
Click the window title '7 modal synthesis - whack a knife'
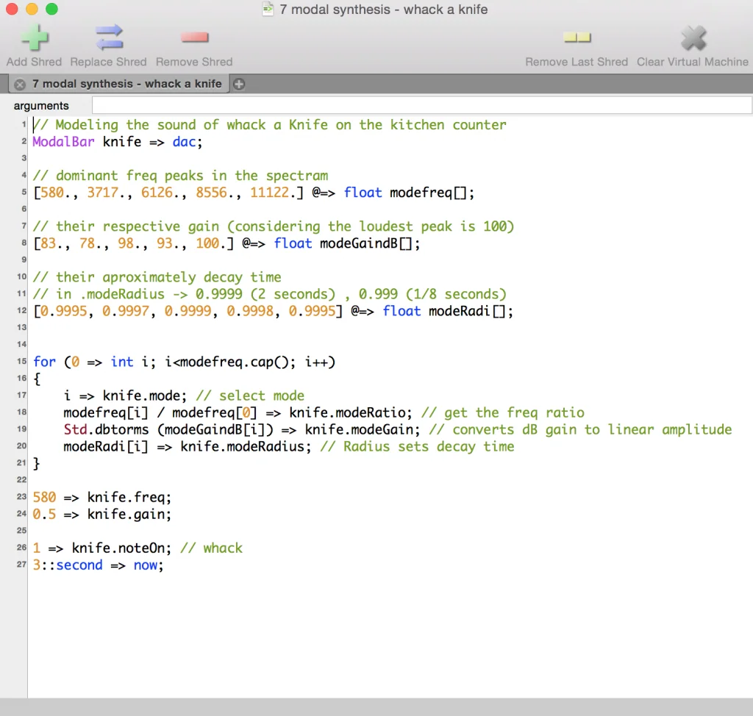tap(383, 9)
